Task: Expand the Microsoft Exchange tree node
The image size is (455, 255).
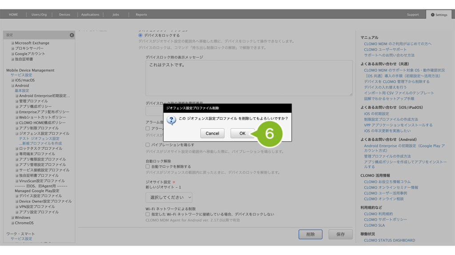Action: 13,43
